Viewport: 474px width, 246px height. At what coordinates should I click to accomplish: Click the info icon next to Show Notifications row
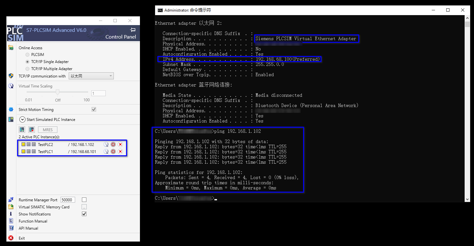pos(11,214)
